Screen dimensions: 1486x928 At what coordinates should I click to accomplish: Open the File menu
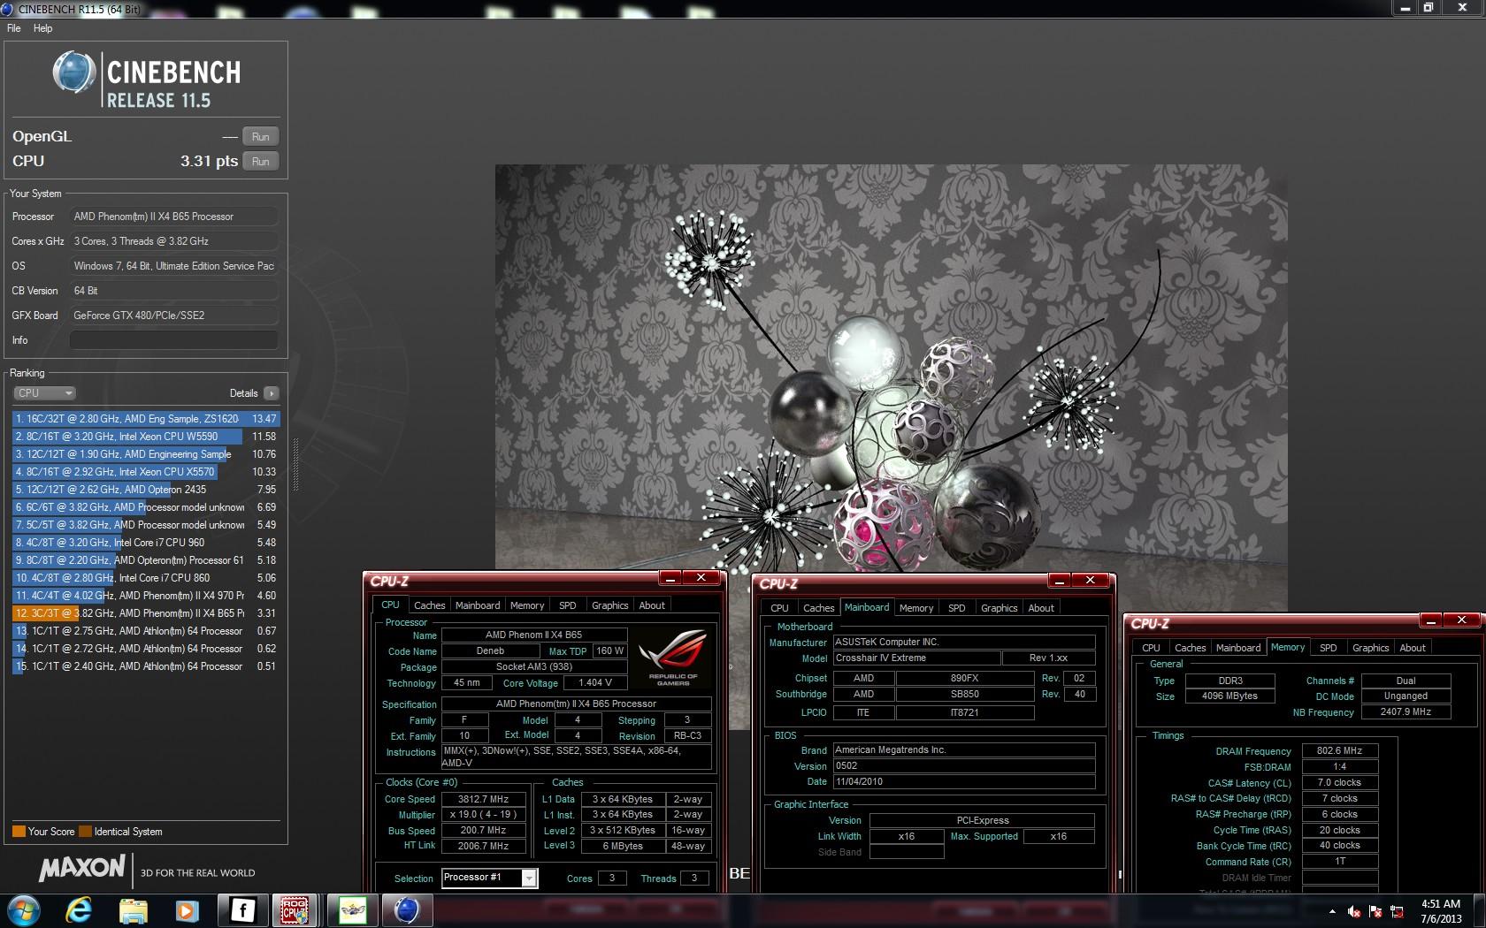point(13,28)
